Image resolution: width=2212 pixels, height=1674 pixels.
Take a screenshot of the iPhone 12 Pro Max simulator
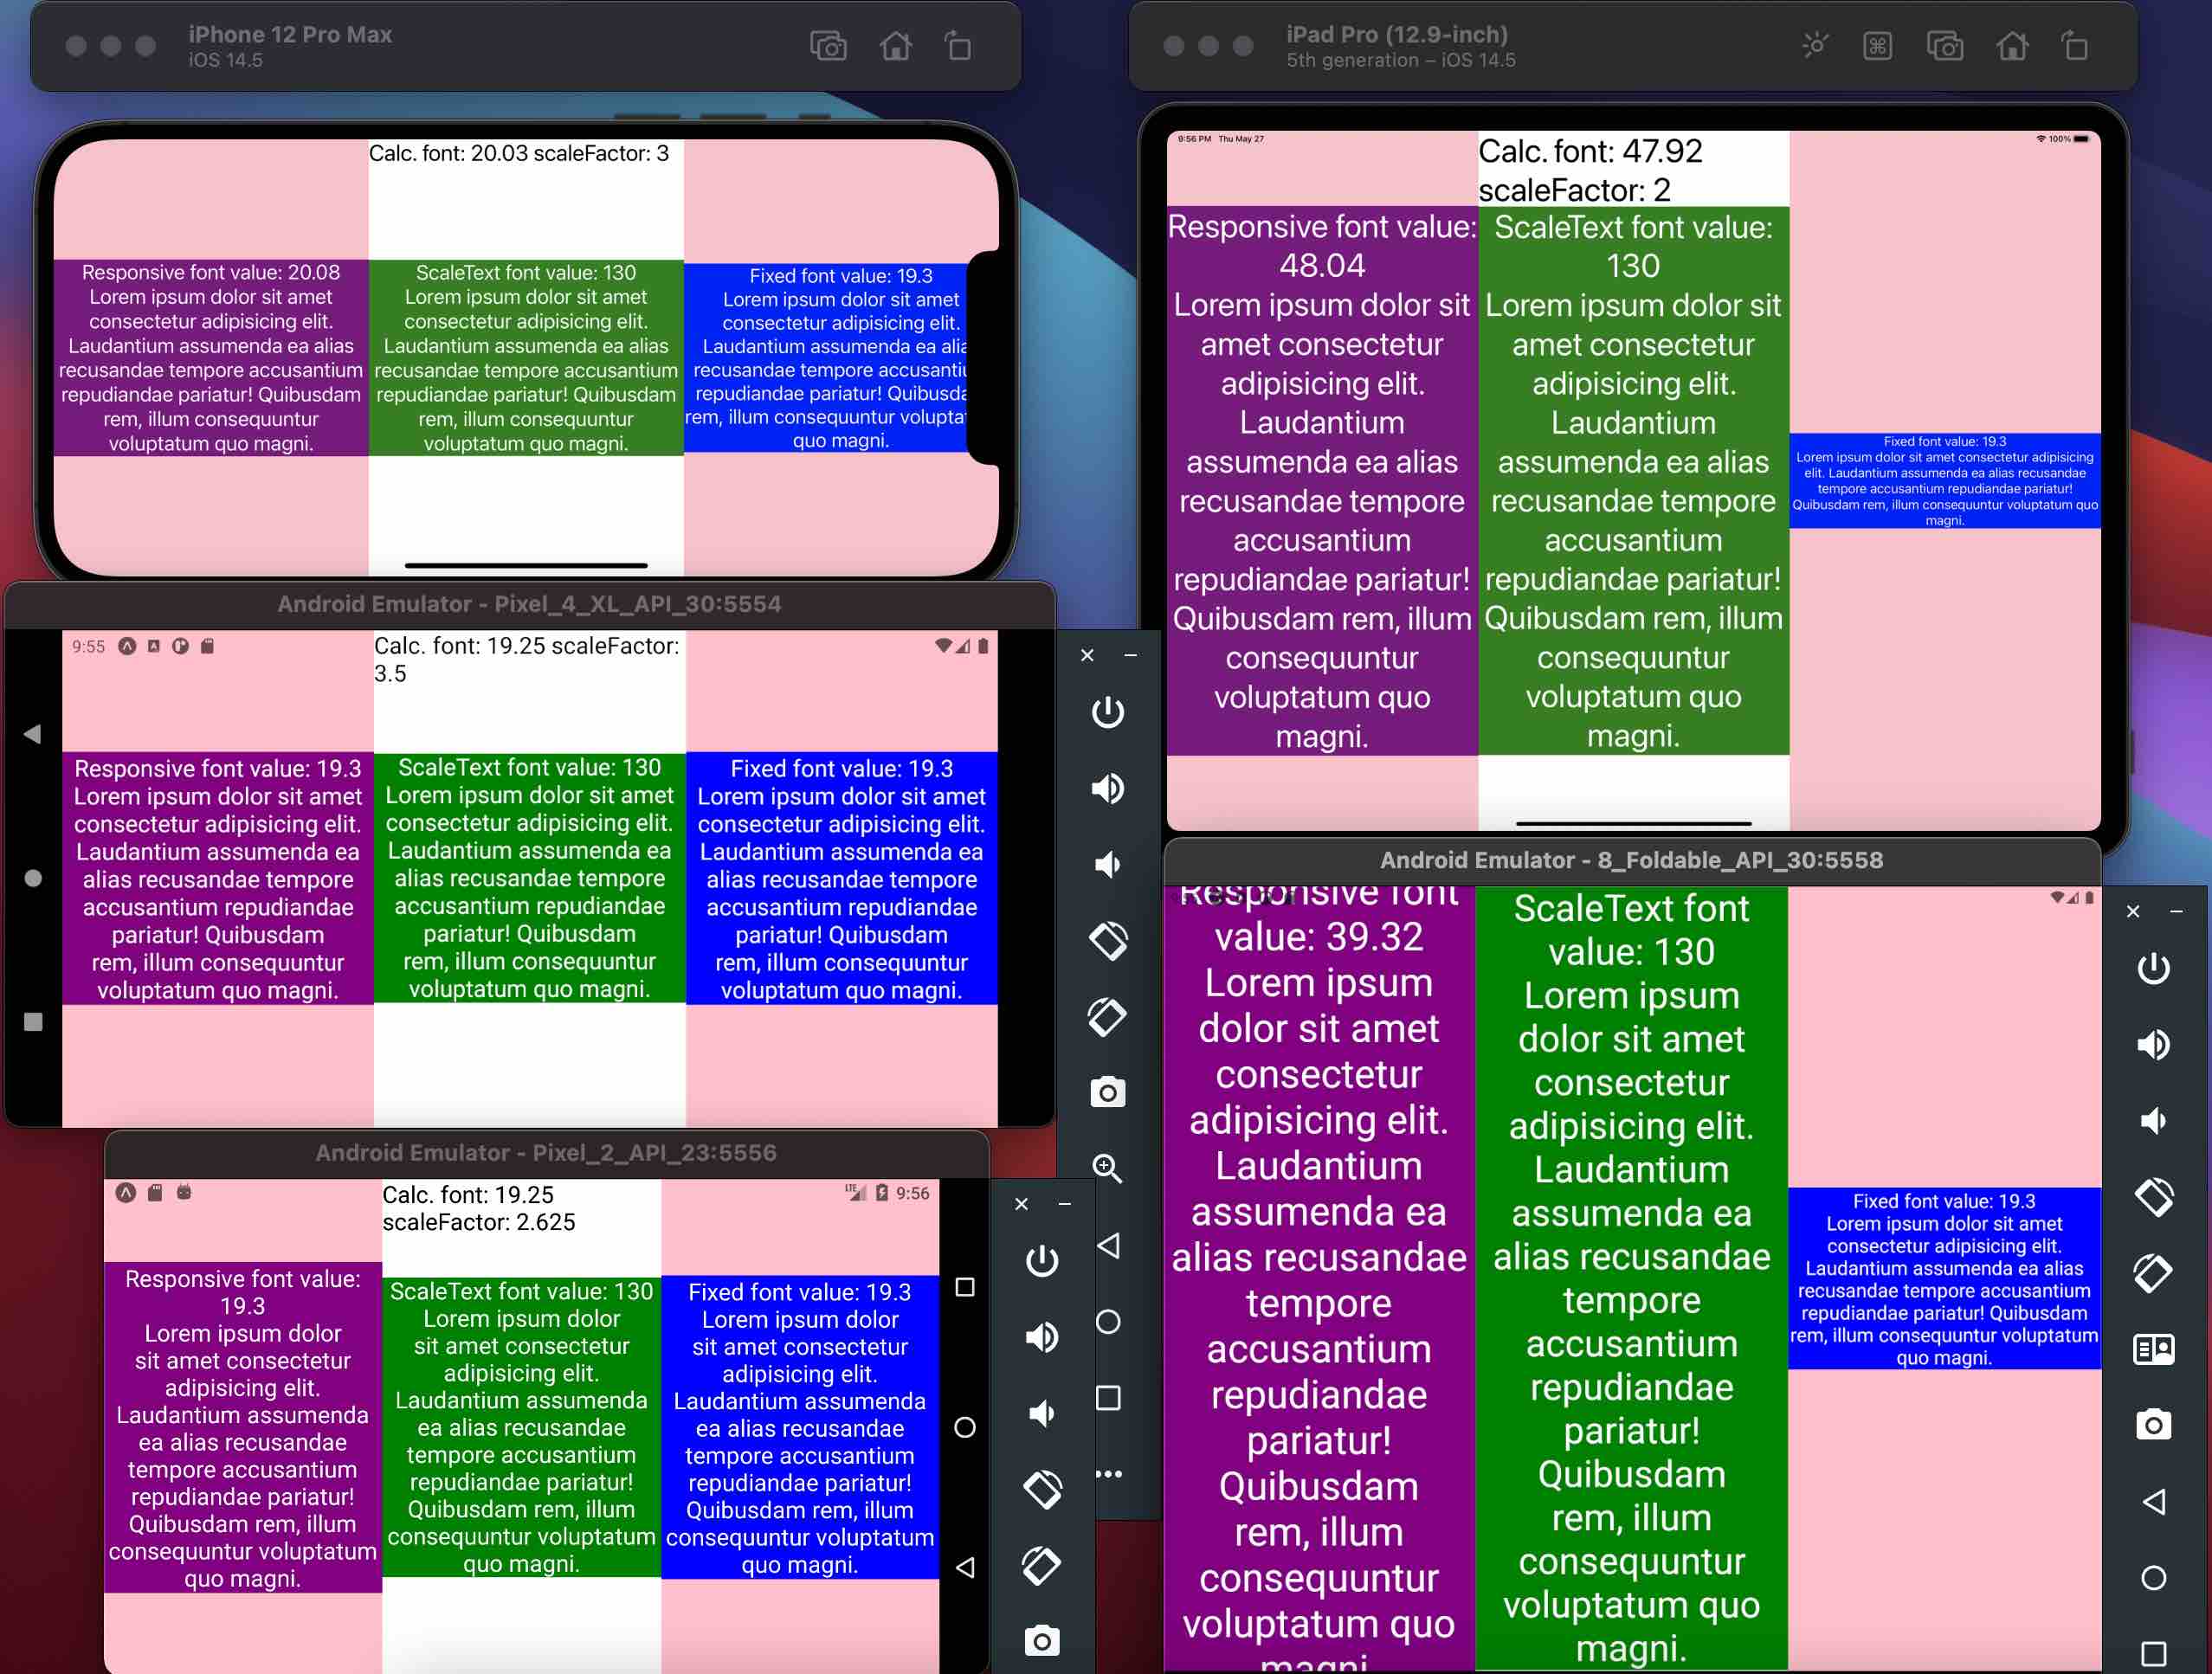tap(828, 46)
